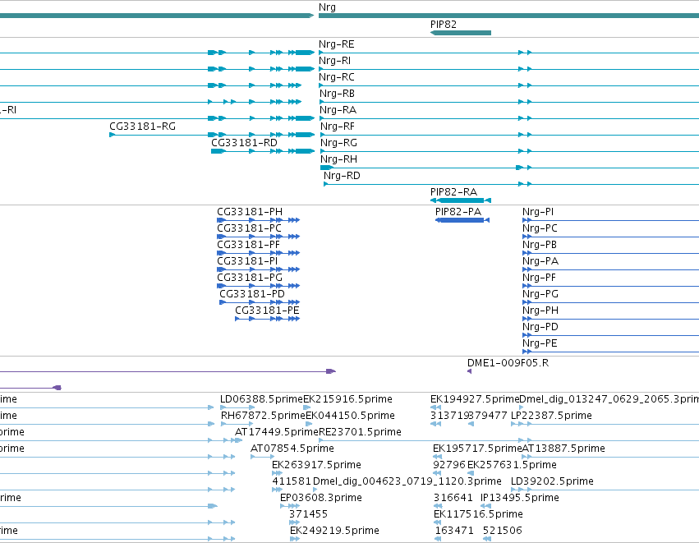
Task: Select the Nrg gene label
Action: [x=327, y=7]
